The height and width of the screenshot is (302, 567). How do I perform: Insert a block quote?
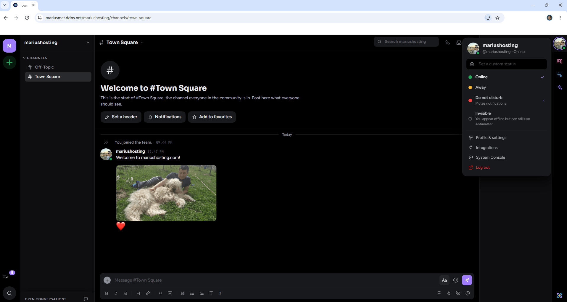click(183, 293)
